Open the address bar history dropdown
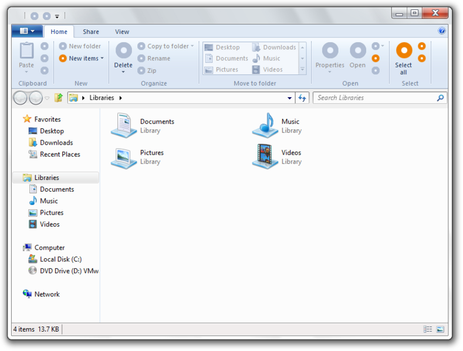Image resolution: width=463 pixels, height=351 pixels. [x=290, y=98]
